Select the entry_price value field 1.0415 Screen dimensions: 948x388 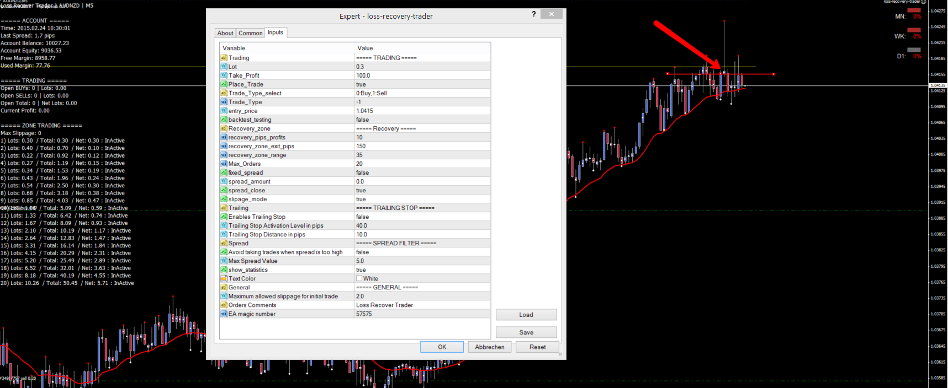tap(422, 111)
